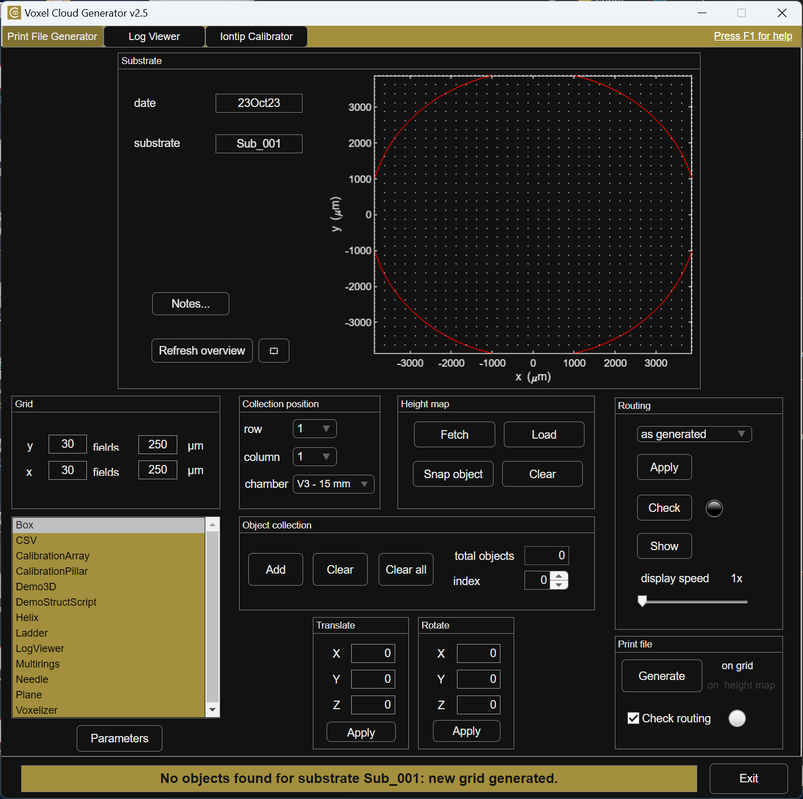
Task: Select CalibrationArray in the object list
Action: [109, 556]
